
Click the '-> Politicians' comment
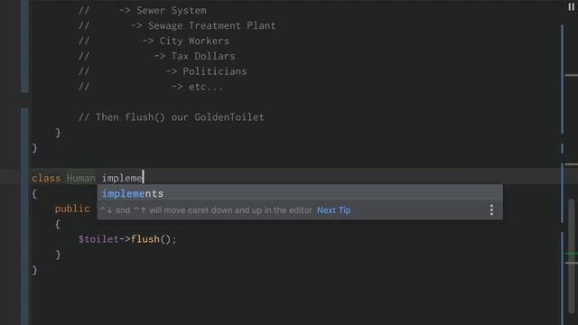206,71
